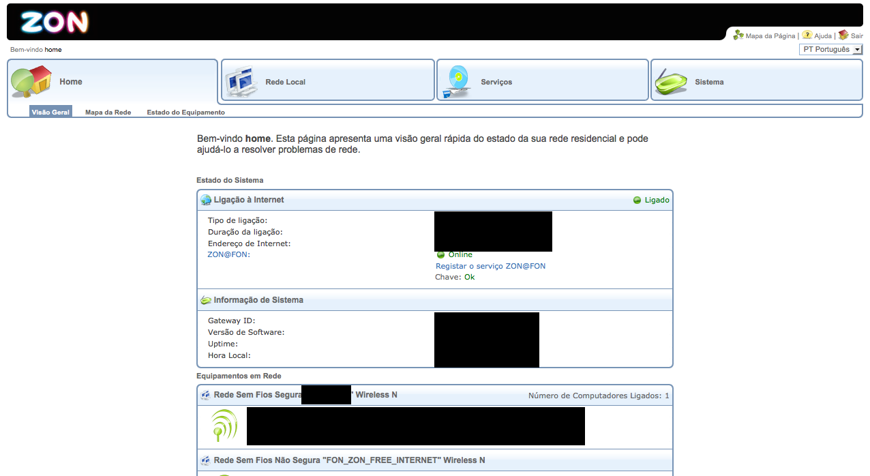Click the 'Gateway ID:' label
The width and height of the screenshot is (870, 476).
231,321
